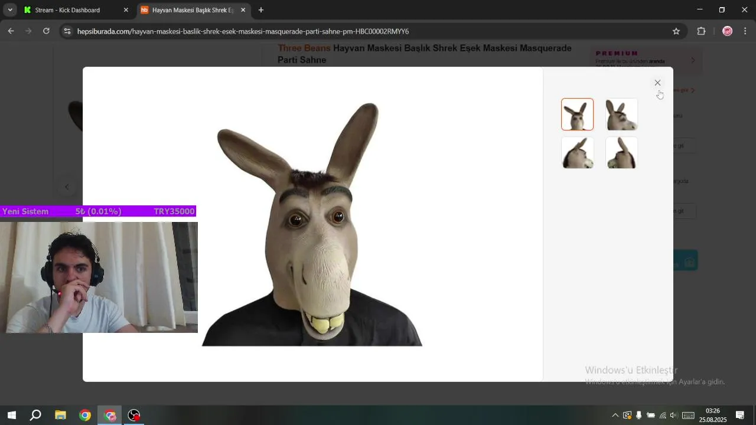Reload the current page
The width and height of the screenshot is (756, 425).
click(46, 31)
